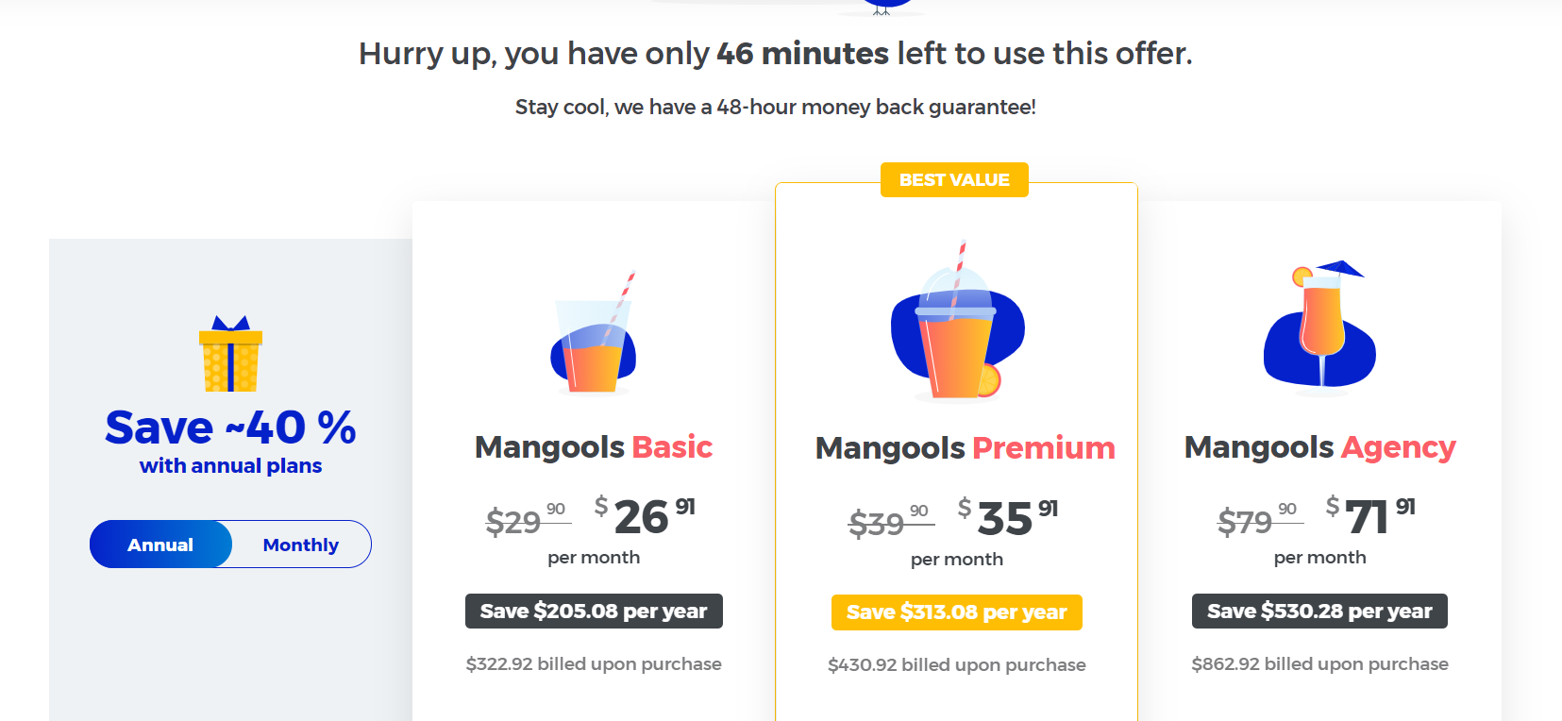Image resolution: width=1562 pixels, height=721 pixels.
Task: Click the Mangools Agency plan title
Action: (1319, 446)
